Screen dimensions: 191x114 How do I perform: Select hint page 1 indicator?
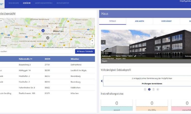click(x=145, y=89)
